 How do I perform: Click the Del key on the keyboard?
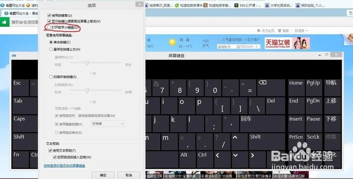(275, 106)
